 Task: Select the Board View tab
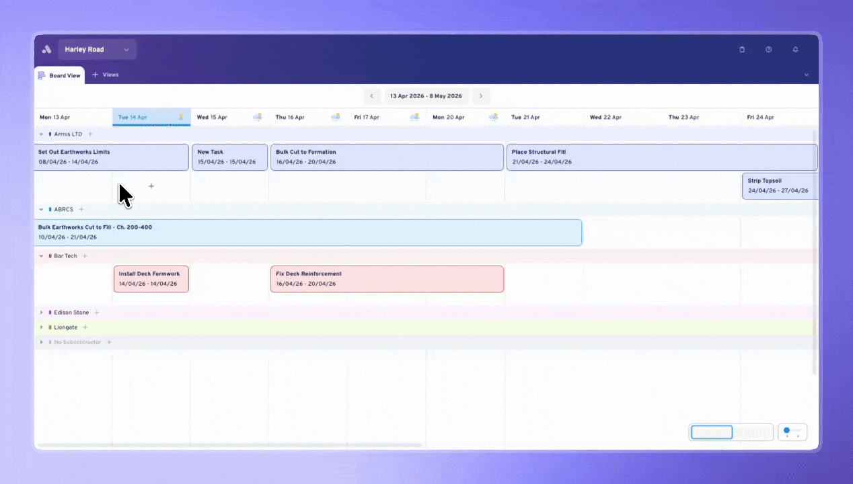tap(60, 75)
